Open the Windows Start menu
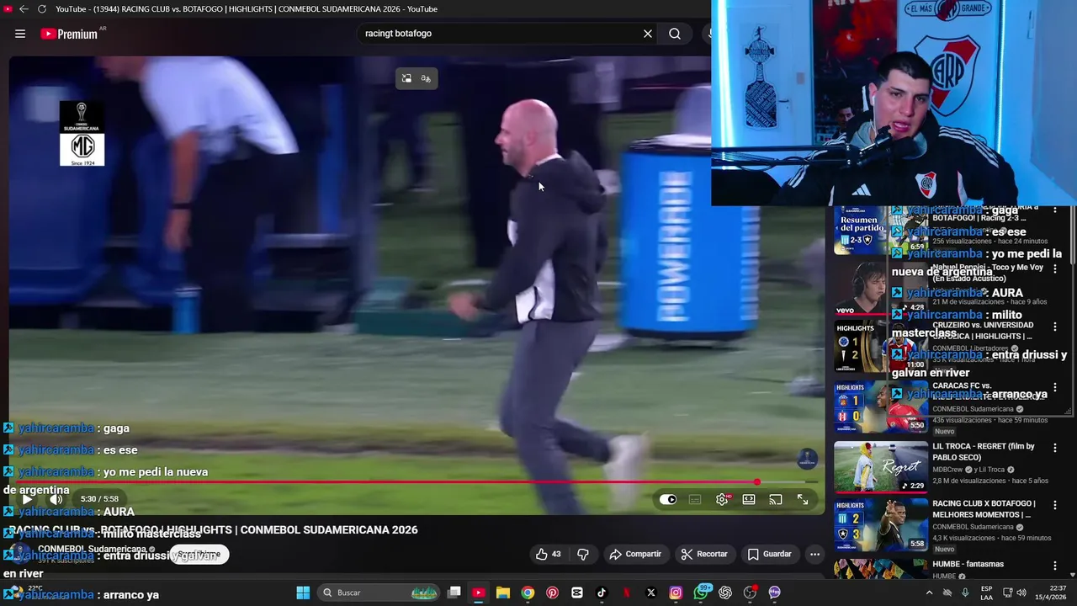The width and height of the screenshot is (1077, 606). click(303, 593)
